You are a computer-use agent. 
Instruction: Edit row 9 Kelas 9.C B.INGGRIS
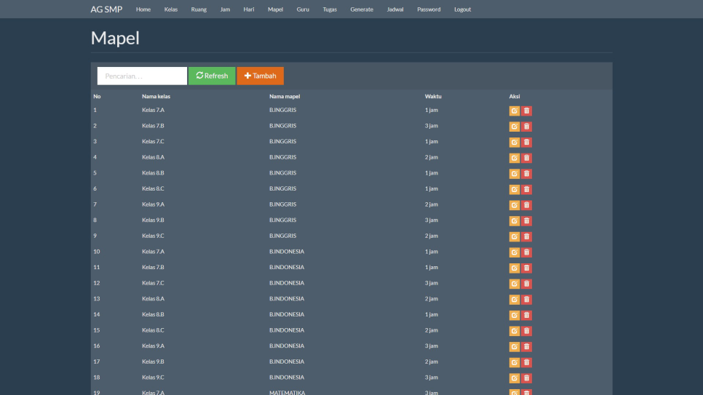point(515,236)
